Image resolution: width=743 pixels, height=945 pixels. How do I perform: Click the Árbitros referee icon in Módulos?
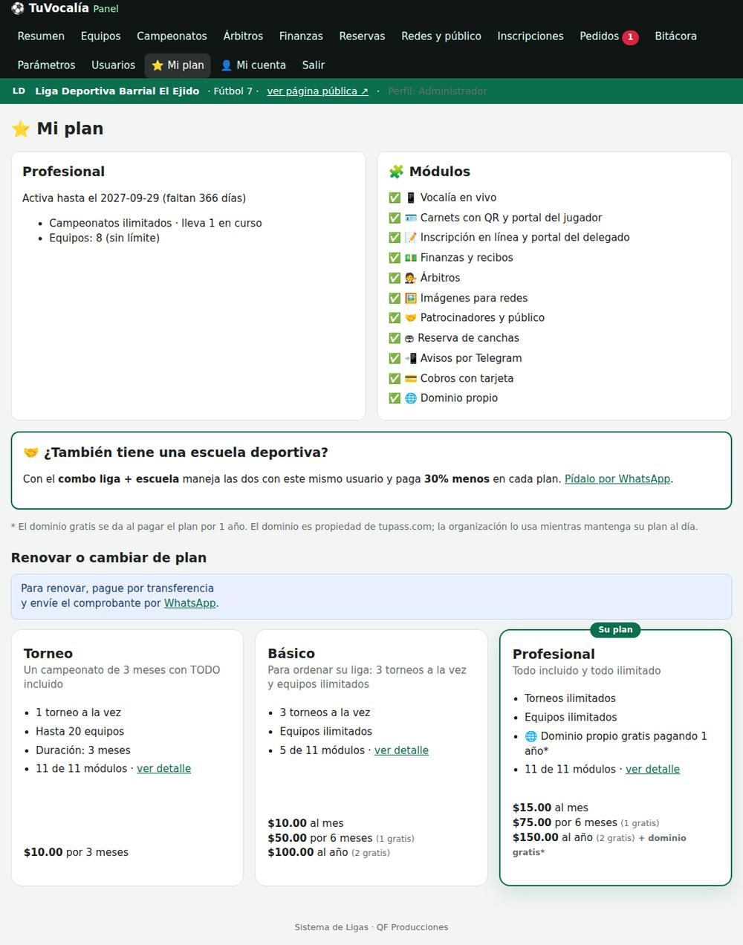pyautogui.click(x=411, y=278)
